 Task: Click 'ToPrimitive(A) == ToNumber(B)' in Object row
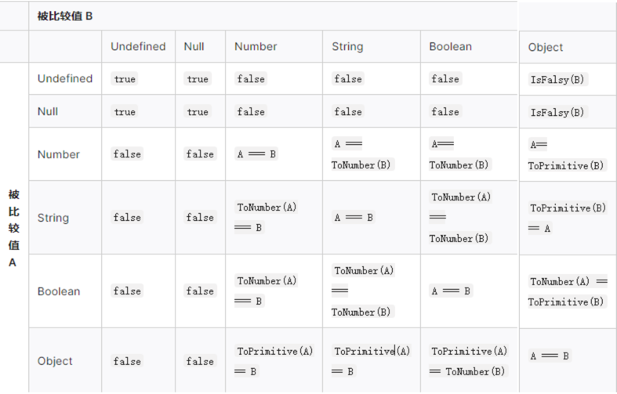coord(469,361)
